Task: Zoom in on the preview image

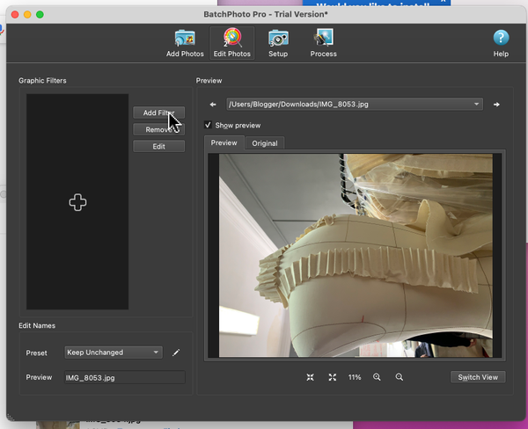Action: pos(377,377)
